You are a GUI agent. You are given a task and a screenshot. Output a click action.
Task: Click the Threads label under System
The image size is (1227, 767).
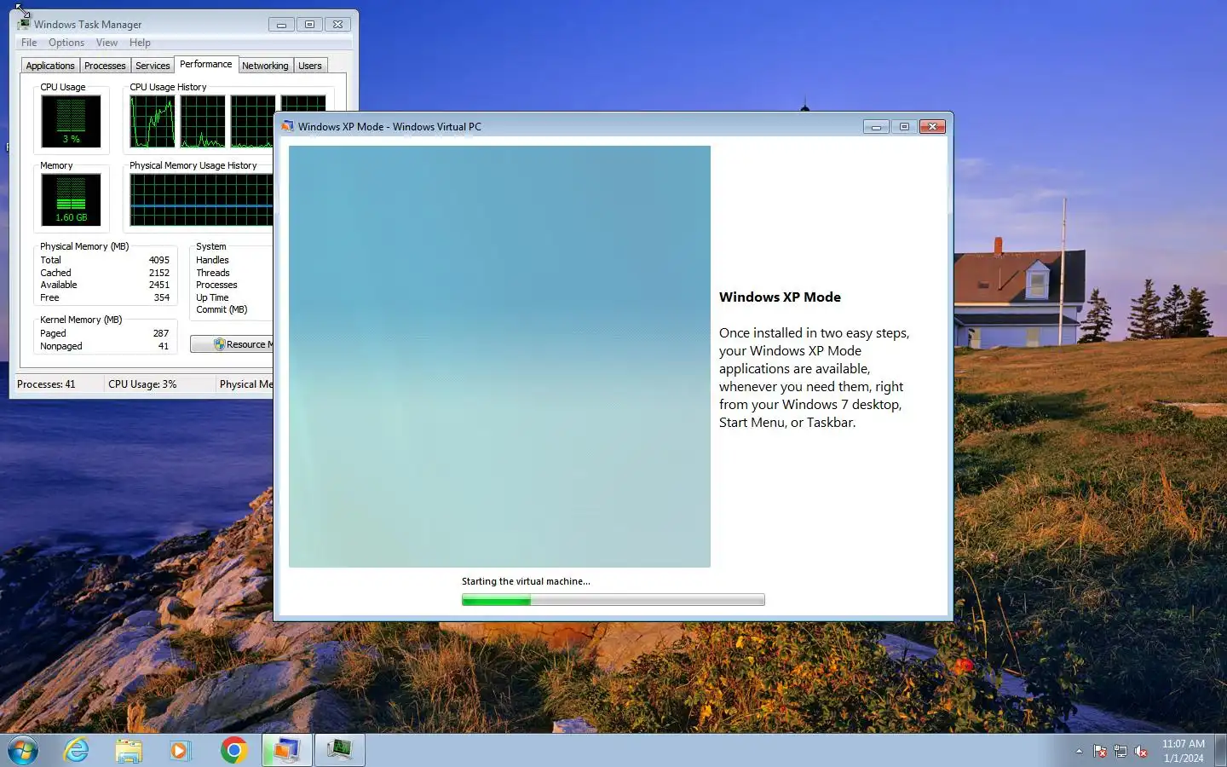pos(213,273)
